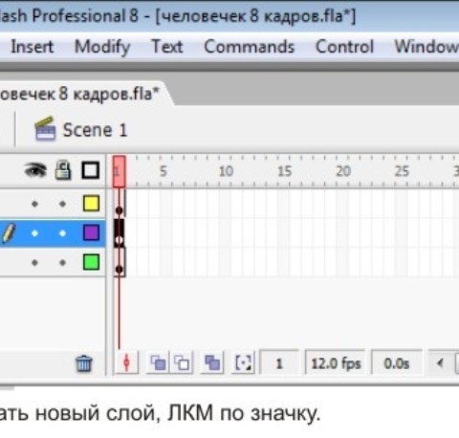The image size is (459, 438).
Task: Click the Scene 1 clapperboard icon
Action: 45,129
